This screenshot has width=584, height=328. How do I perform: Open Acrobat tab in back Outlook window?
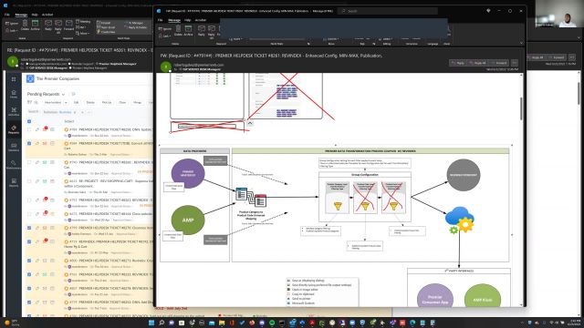[47, 15]
